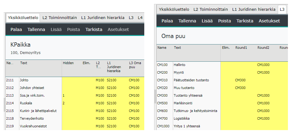Click Tarkista in the KPaikka toolbar
This screenshot has width=291, height=135.
[94, 30]
